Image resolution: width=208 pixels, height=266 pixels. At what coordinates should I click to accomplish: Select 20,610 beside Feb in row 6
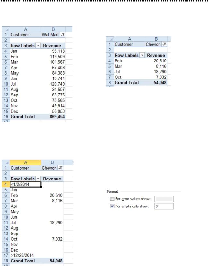pos(52,195)
